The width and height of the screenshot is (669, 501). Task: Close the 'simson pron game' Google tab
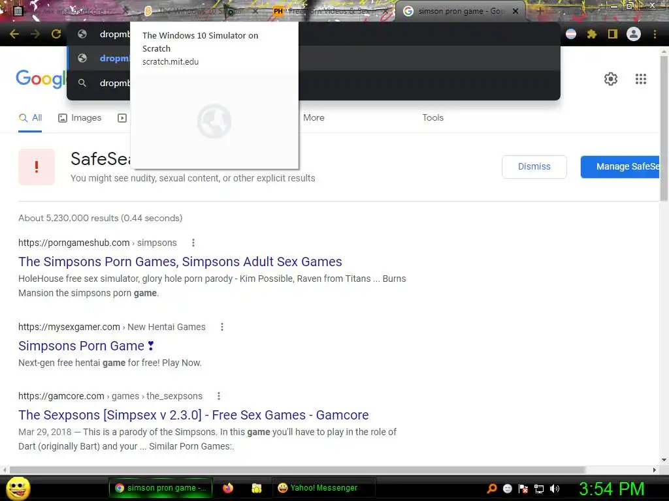(515, 11)
